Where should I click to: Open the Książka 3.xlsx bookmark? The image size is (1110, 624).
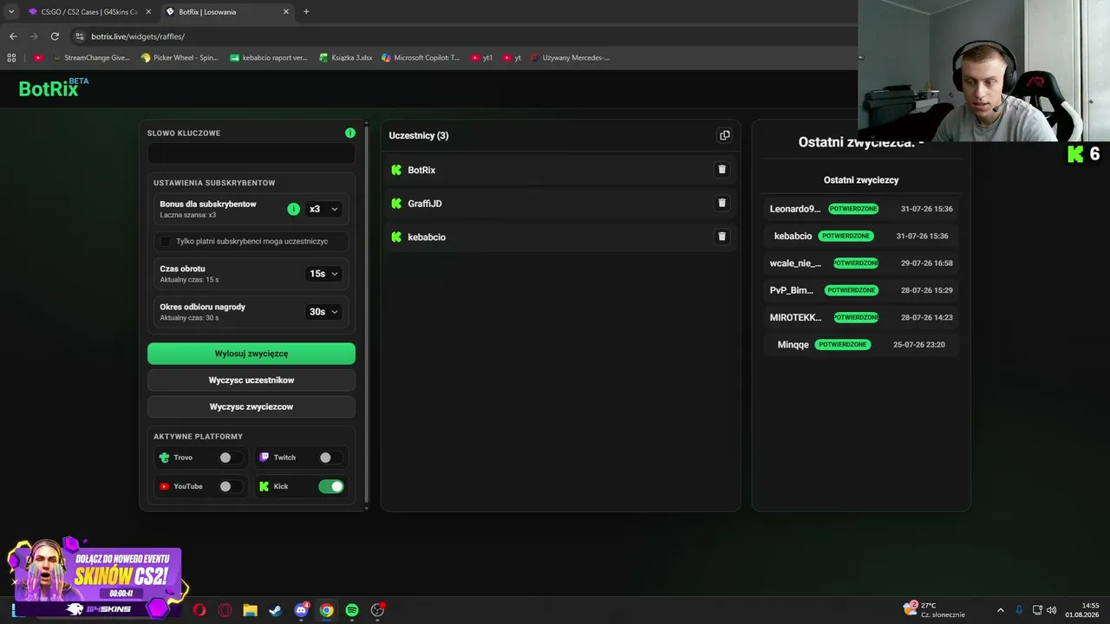coord(345,58)
